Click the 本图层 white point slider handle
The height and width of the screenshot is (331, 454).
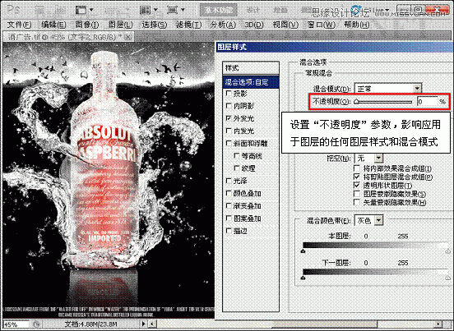pos(447,251)
